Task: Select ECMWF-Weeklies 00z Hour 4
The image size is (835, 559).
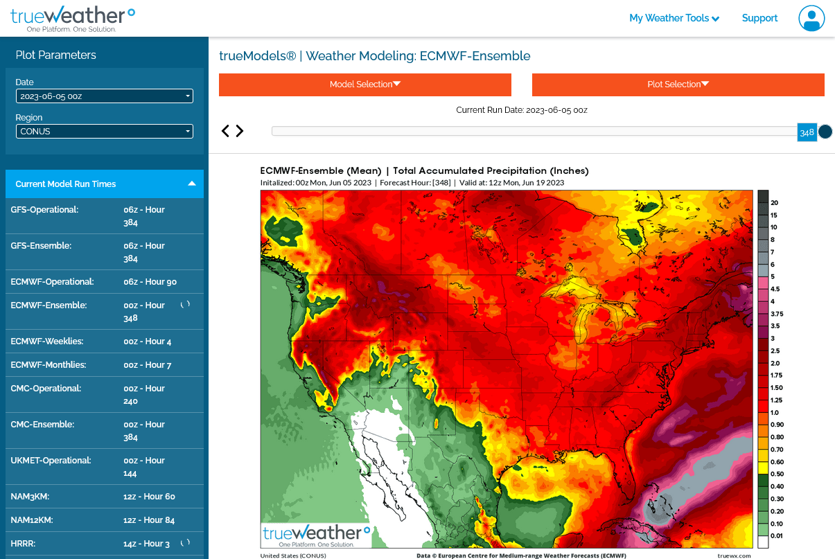Action: click(105, 341)
